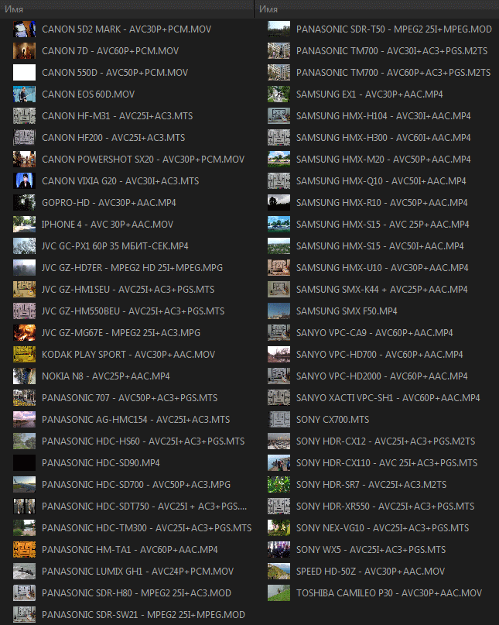Screen dimensions: 499x625
Task: Click SAMSUNG HMX-M20 clip thumbnail
Action: point(279,160)
